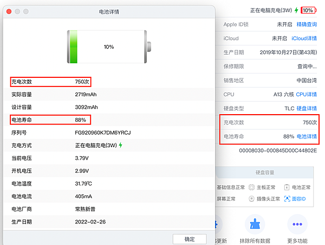Click the 生产日期 2022-02-26 value in dialog
Viewport: 325px width, 245px height.
click(x=90, y=222)
